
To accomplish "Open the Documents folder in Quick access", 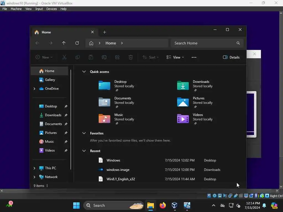I will [117, 102].
